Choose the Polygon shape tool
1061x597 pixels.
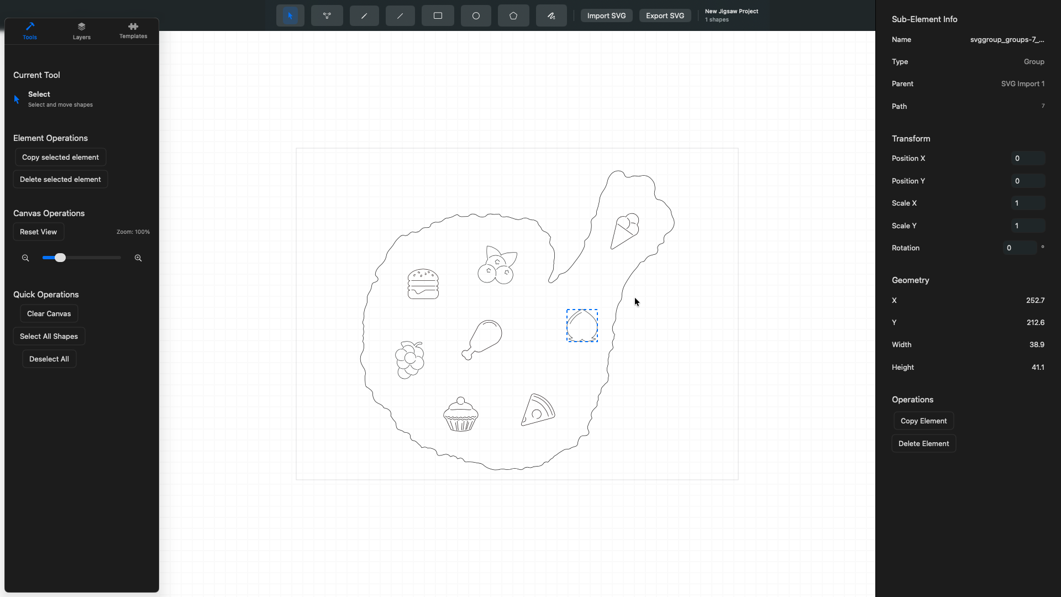[x=513, y=15]
